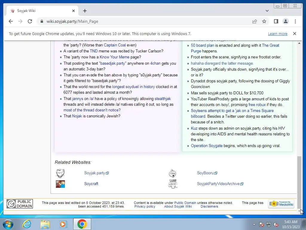Viewport: 306px width, 230px height.
Task: Open the Captain Coal link
Action: point(115,45)
